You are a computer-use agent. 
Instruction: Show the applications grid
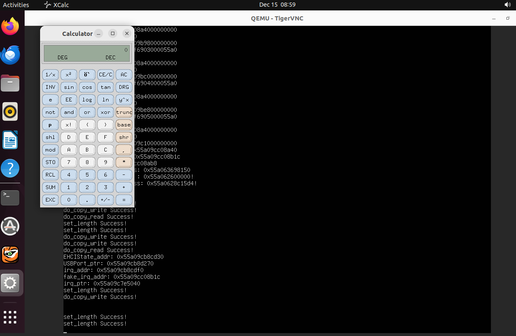click(10, 317)
